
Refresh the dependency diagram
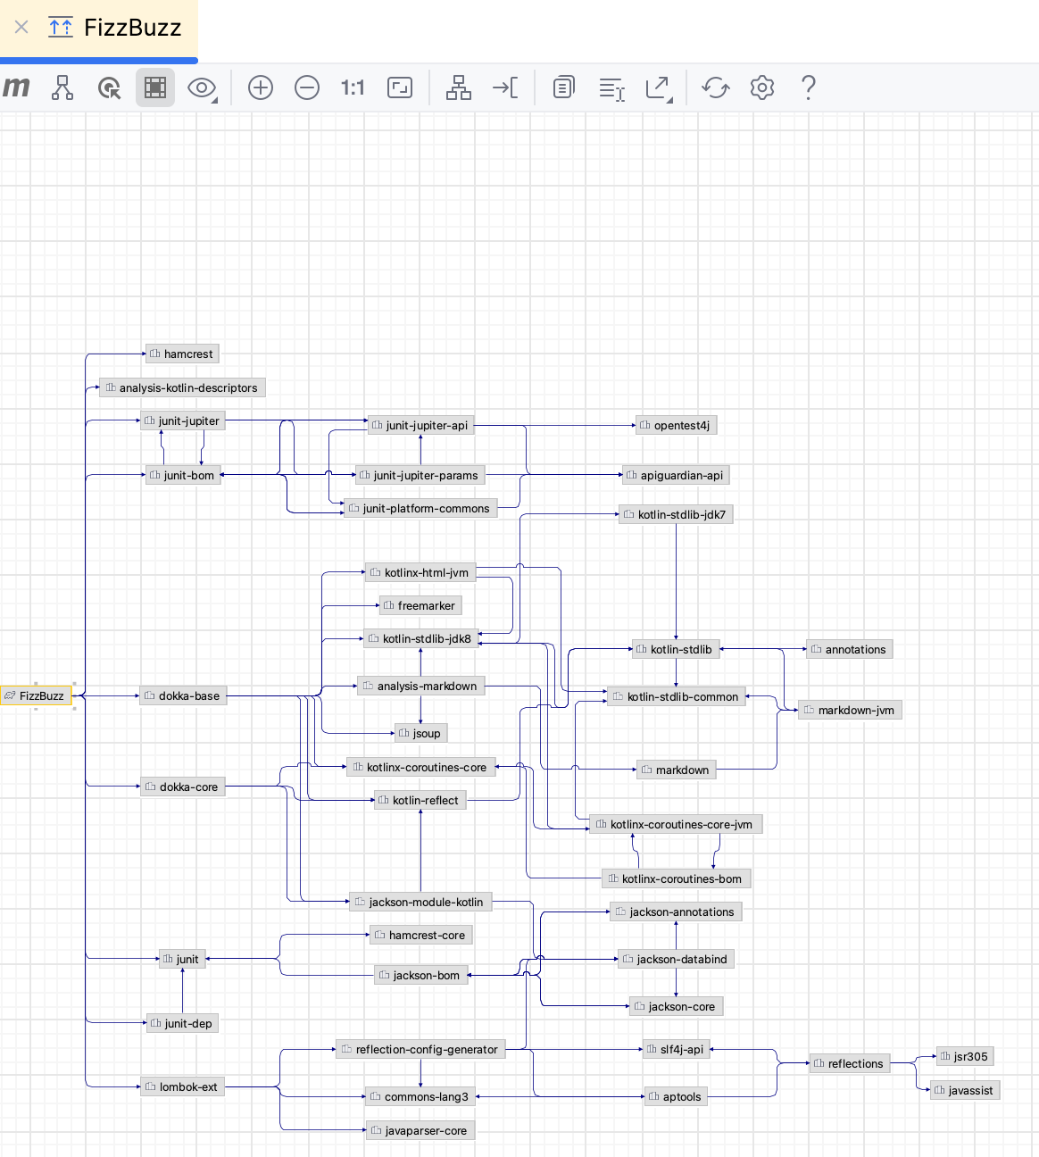point(715,87)
